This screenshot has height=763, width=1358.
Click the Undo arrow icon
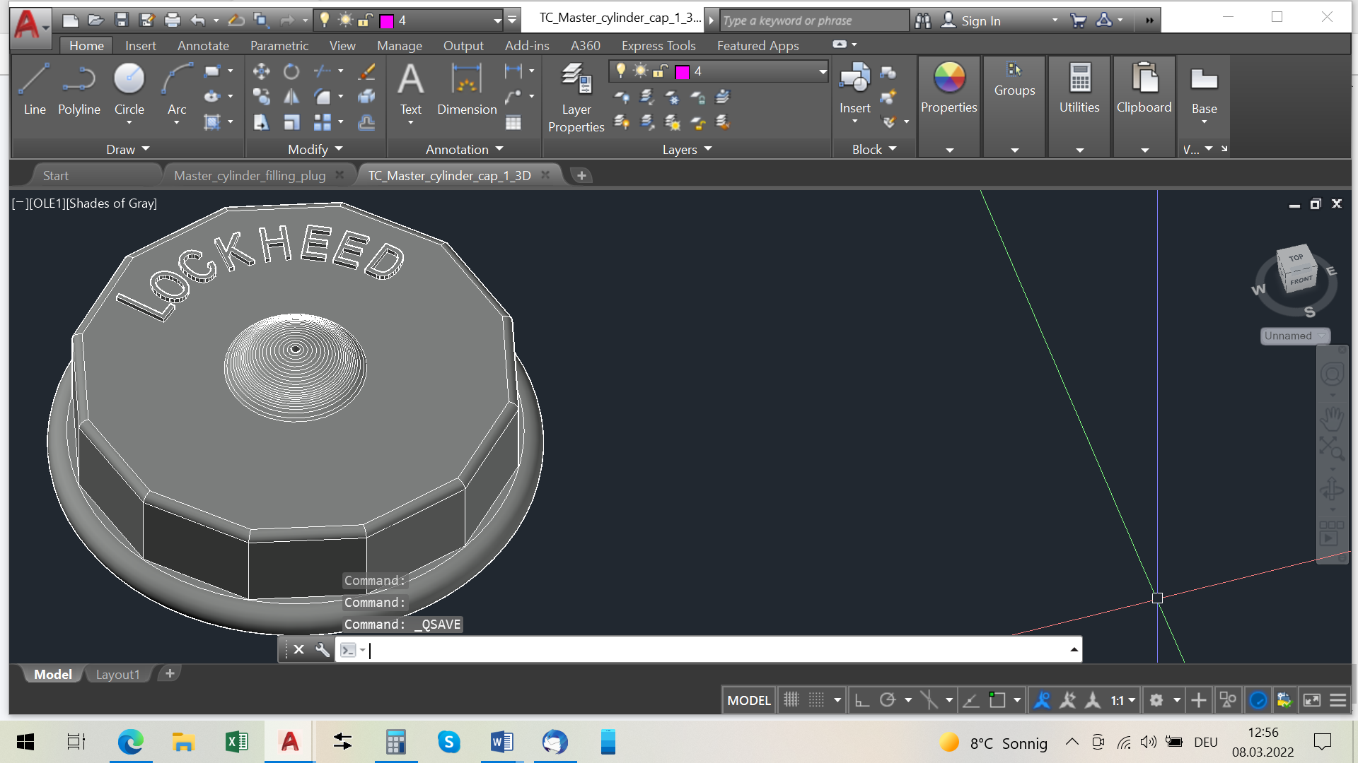pyautogui.click(x=198, y=20)
